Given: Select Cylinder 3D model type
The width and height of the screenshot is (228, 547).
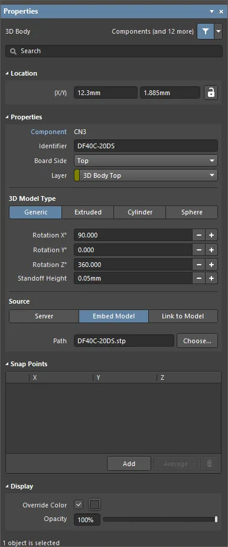Looking at the screenshot, I should tap(140, 212).
